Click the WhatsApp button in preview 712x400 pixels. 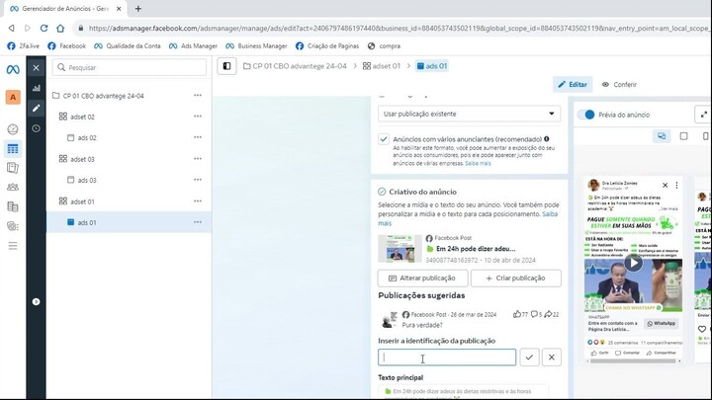click(x=662, y=323)
